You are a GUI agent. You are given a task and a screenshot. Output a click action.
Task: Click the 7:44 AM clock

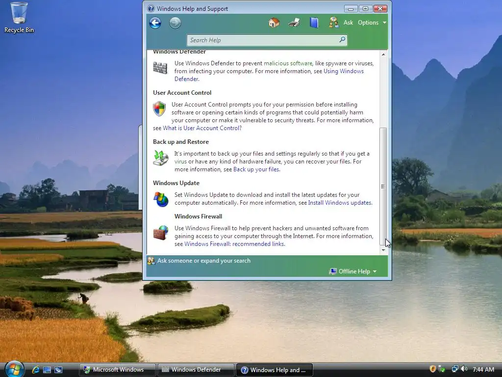click(483, 369)
